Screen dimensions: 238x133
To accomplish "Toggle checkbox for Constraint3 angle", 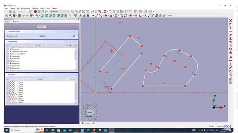I will coord(8,54).
